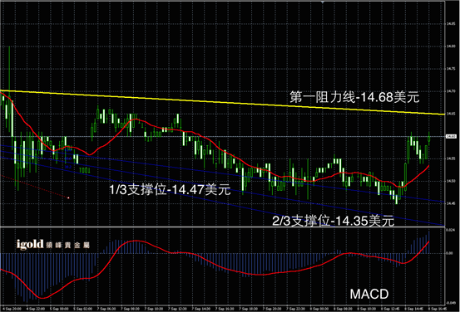Click the small arrow at top chart border

(323, 2)
